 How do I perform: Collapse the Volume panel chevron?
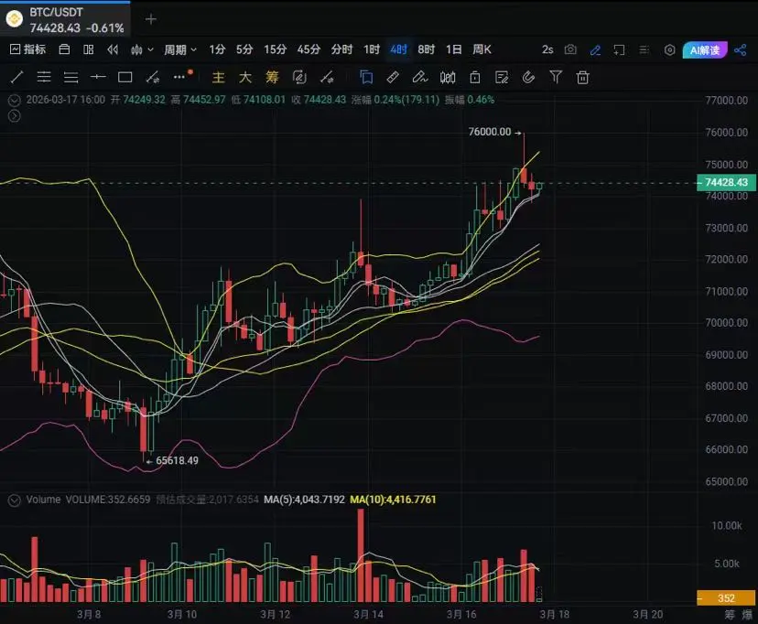pyautogui.click(x=15, y=500)
